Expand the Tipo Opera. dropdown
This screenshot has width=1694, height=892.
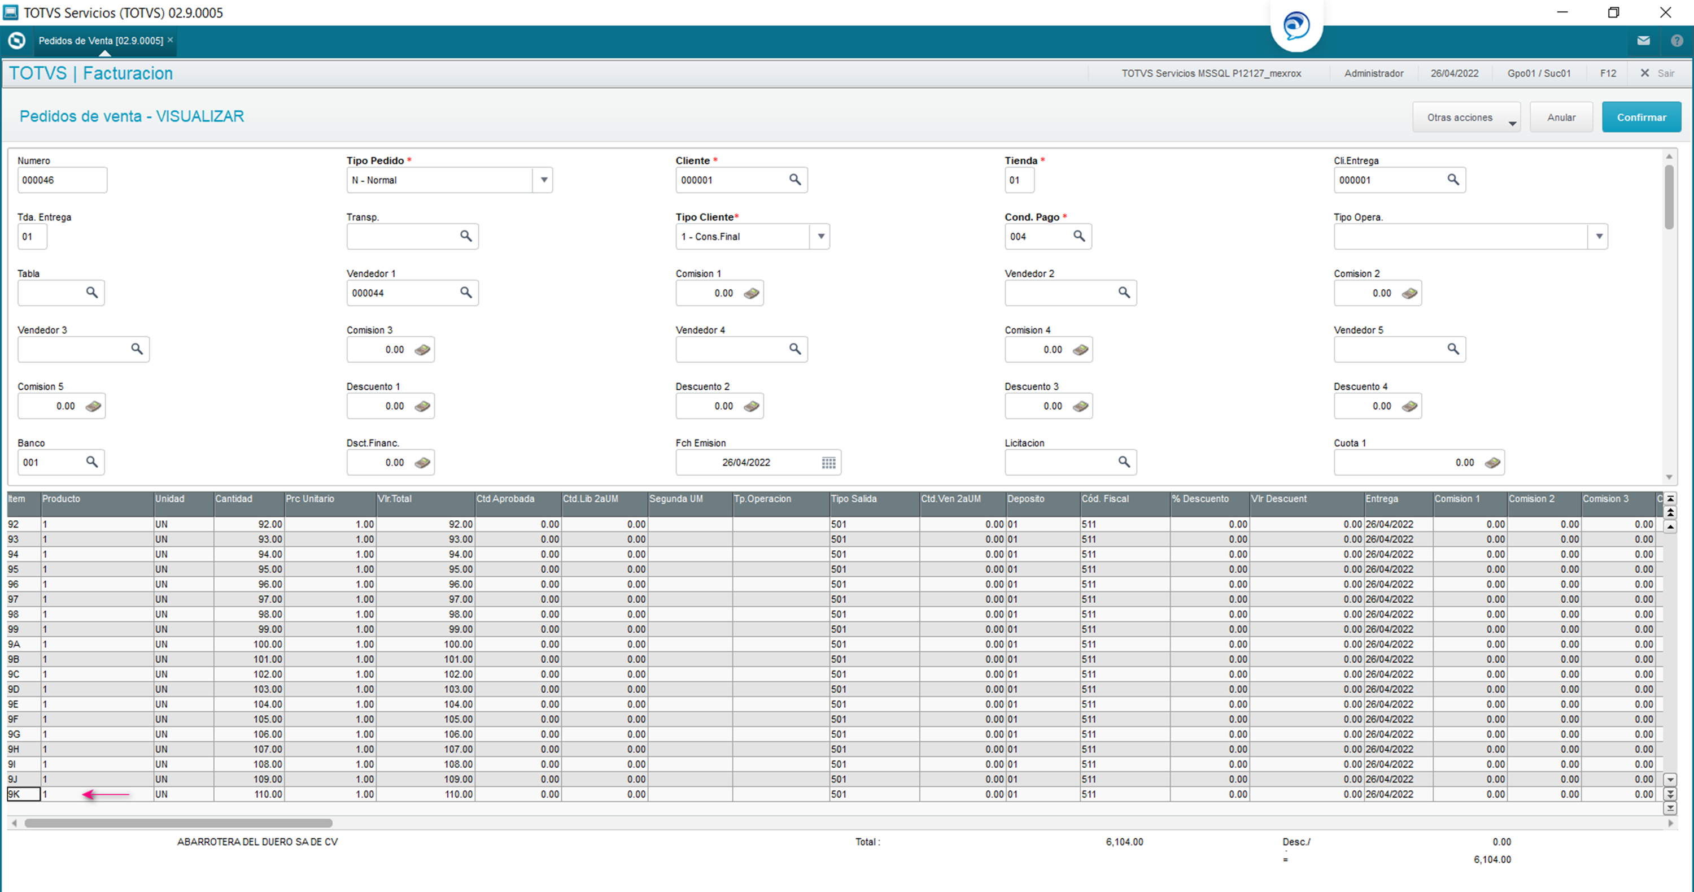pos(1599,236)
